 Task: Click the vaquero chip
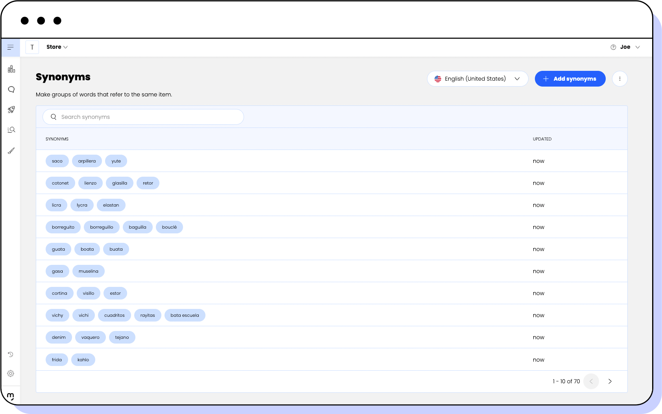[x=91, y=337]
